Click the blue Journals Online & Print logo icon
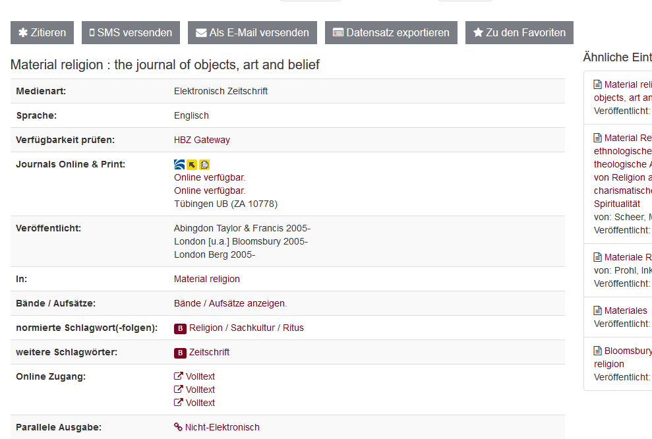 coord(179,165)
